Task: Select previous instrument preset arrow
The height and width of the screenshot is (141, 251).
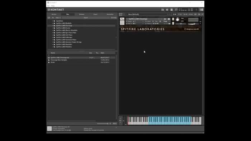Action: pos(159,19)
